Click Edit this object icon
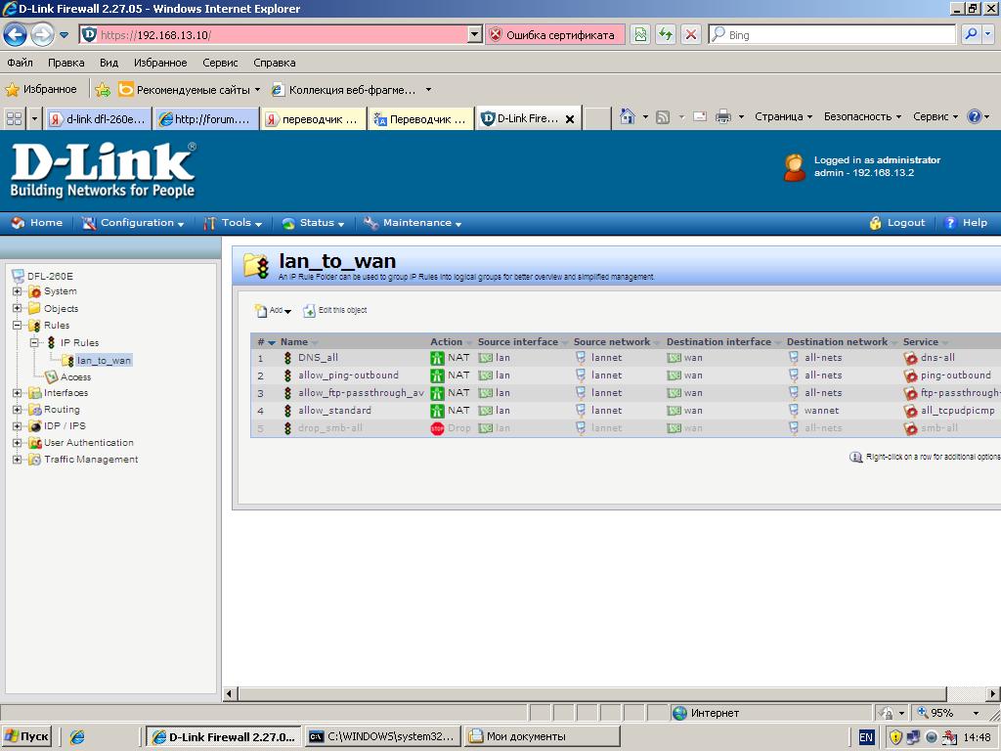 (309, 311)
